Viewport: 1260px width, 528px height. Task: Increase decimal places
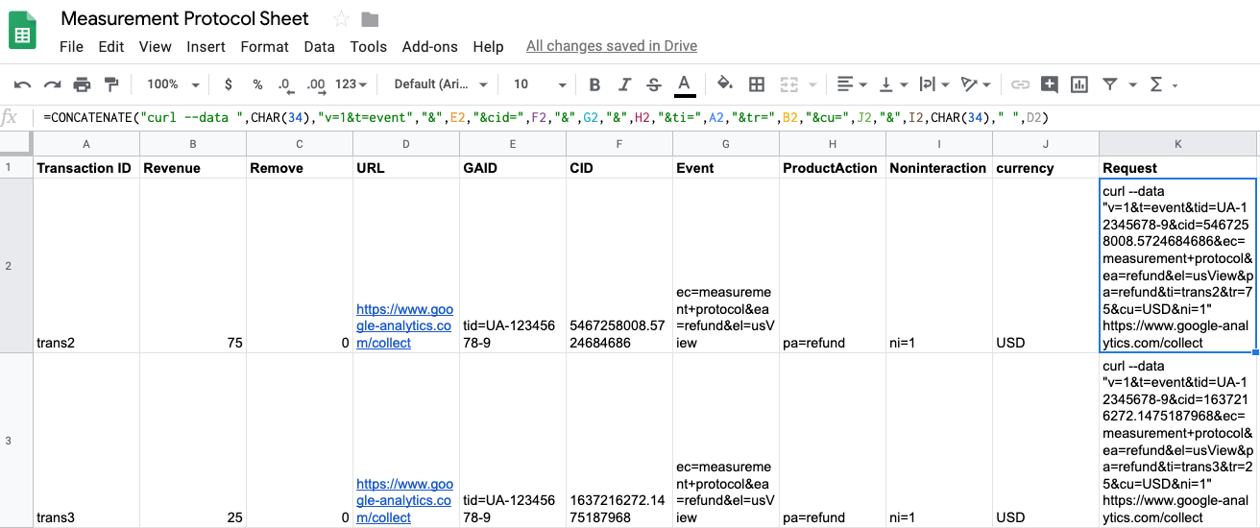(314, 84)
